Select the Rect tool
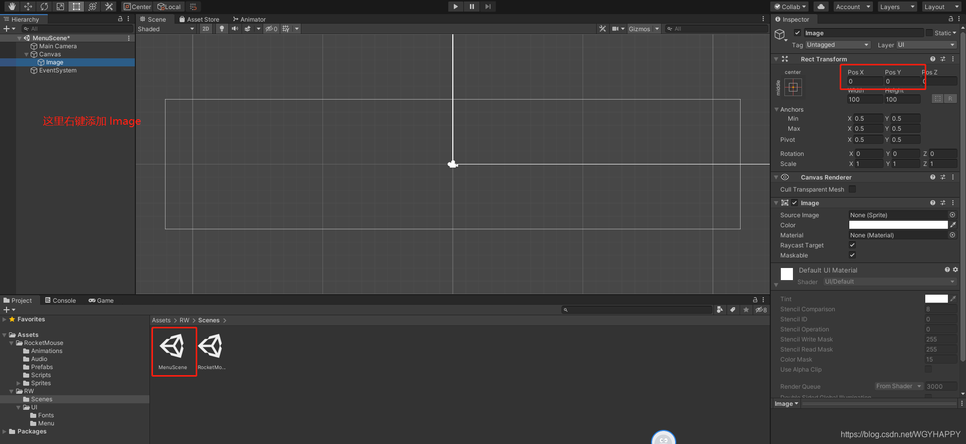 (x=76, y=7)
